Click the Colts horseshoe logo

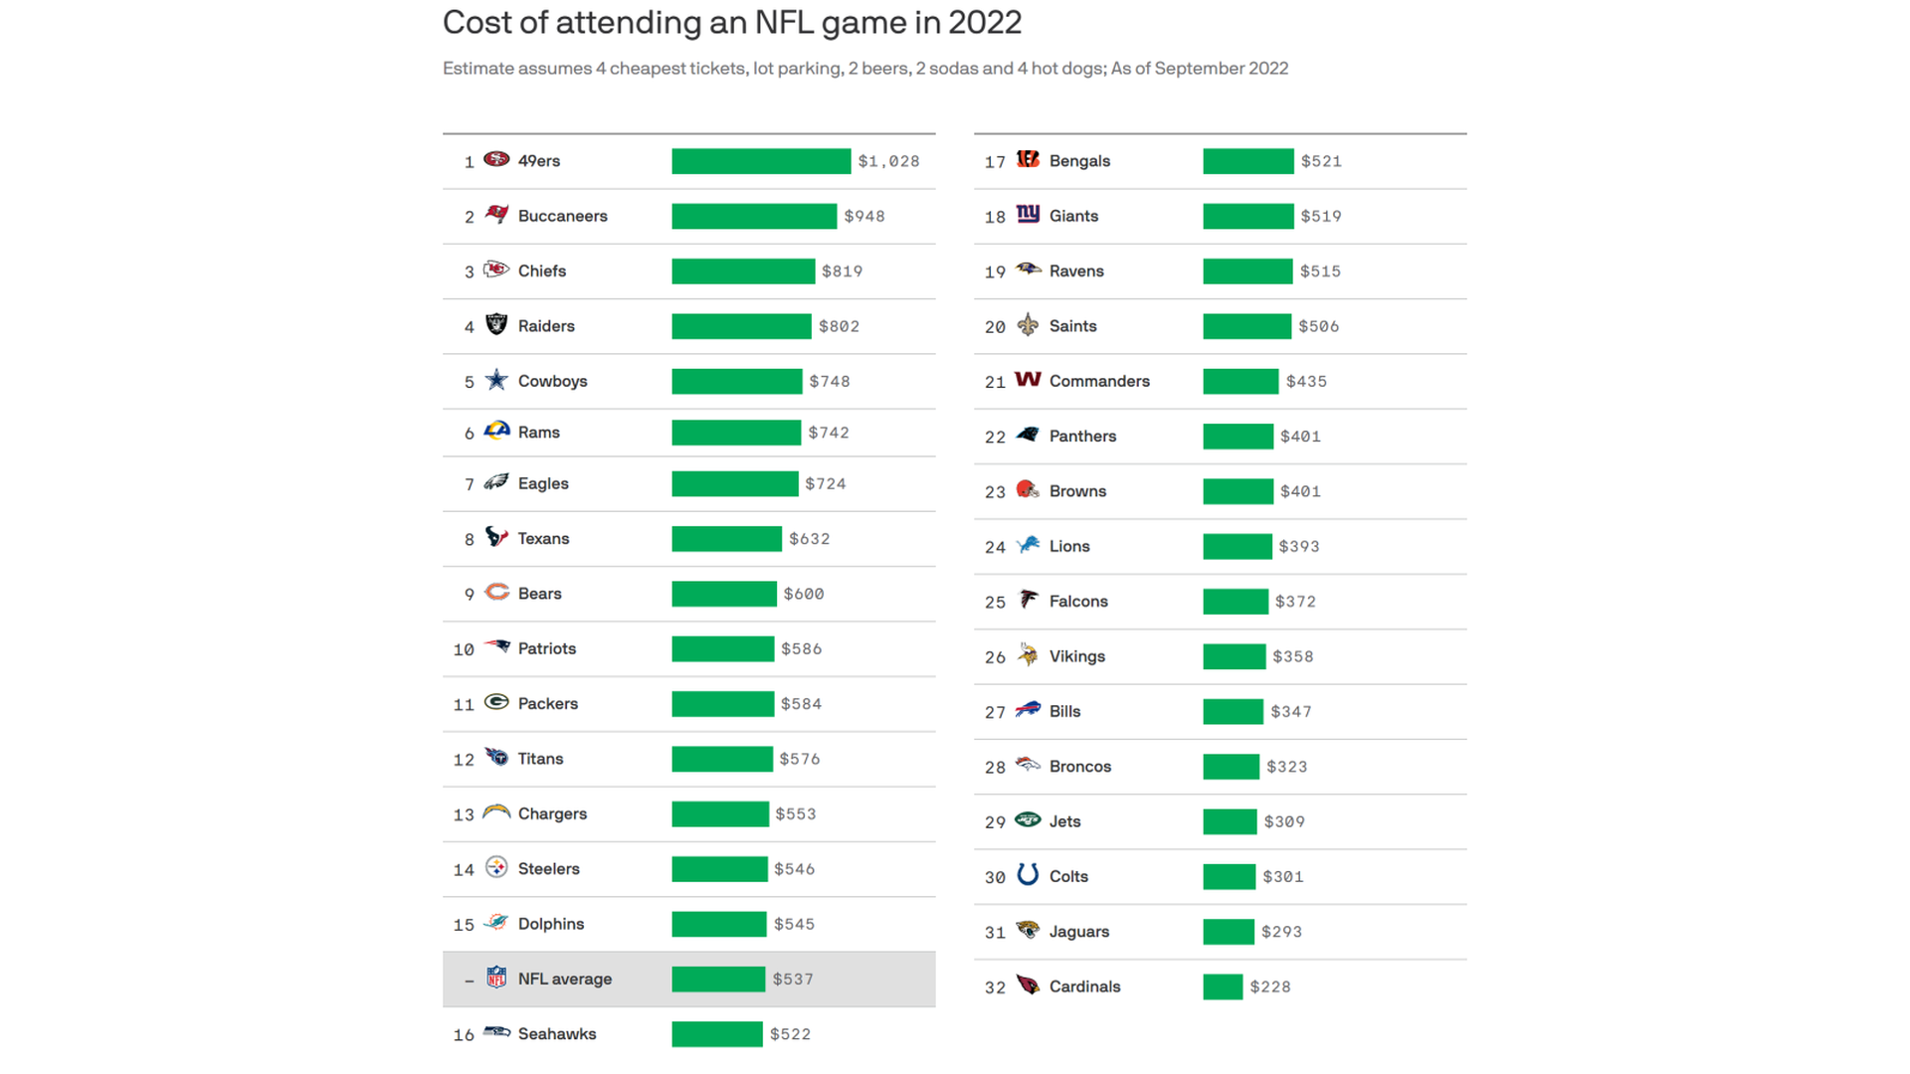point(1028,875)
